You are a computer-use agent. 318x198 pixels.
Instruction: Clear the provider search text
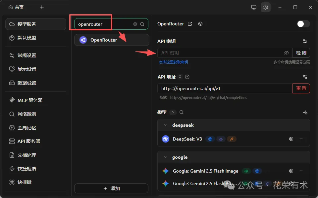[135, 24]
